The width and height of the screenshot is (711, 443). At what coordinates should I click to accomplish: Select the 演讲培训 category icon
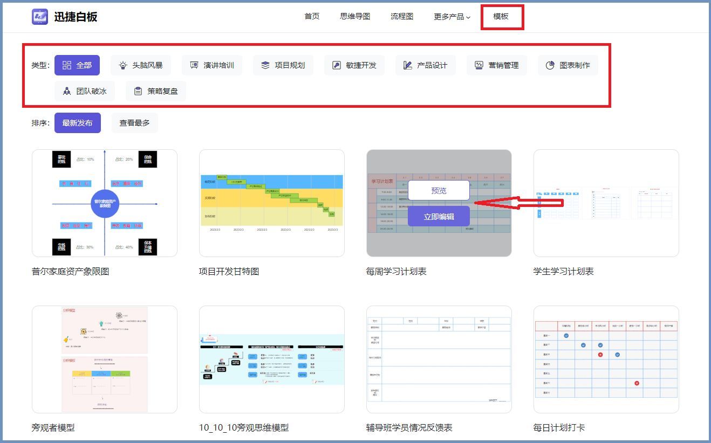(193, 65)
